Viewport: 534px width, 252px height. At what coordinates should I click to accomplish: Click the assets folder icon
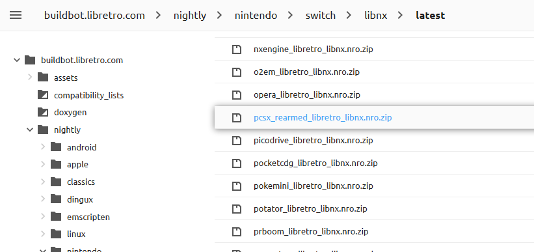(43, 77)
